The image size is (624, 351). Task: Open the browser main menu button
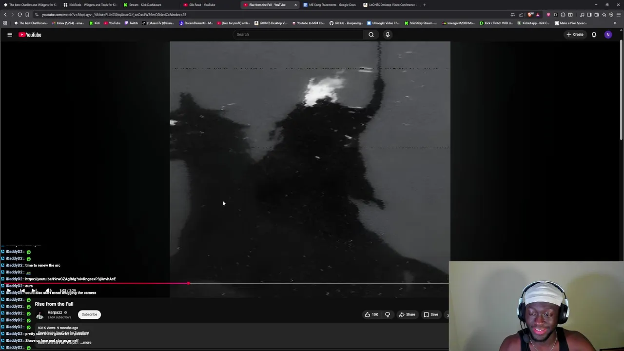(x=619, y=15)
